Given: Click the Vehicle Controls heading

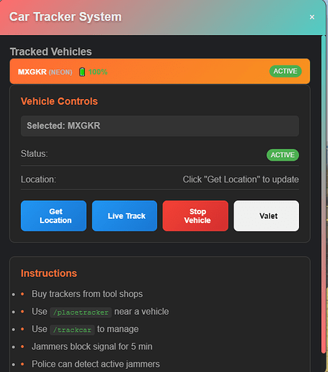Looking at the screenshot, I should 60,101.
